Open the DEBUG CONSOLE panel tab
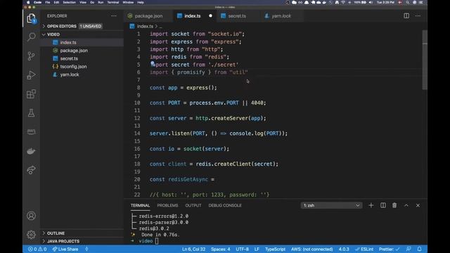This screenshot has width=450, height=253. [x=225, y=205]
